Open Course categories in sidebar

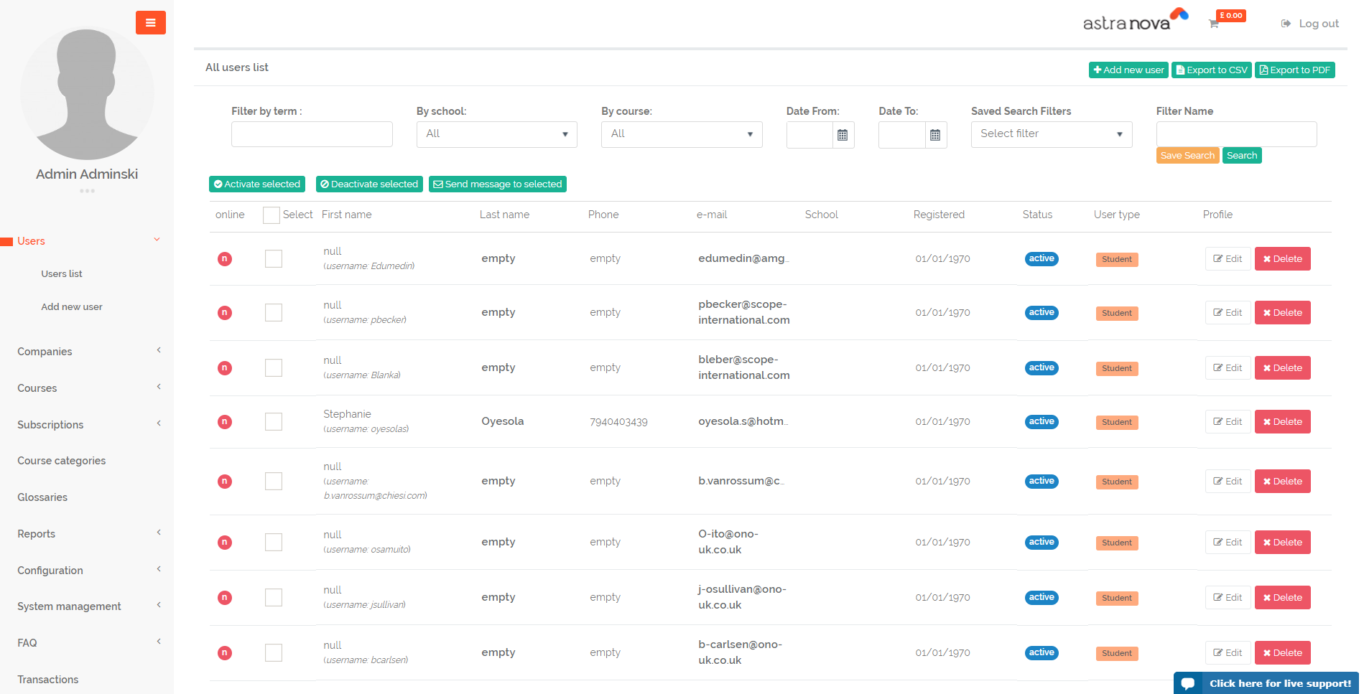(x=62, y=461)
